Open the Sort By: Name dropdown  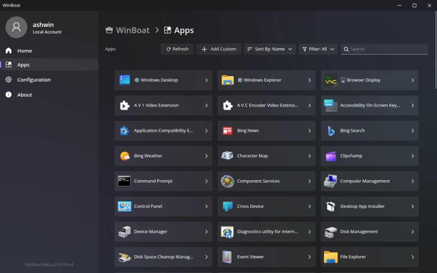click(x=270, y=49)
